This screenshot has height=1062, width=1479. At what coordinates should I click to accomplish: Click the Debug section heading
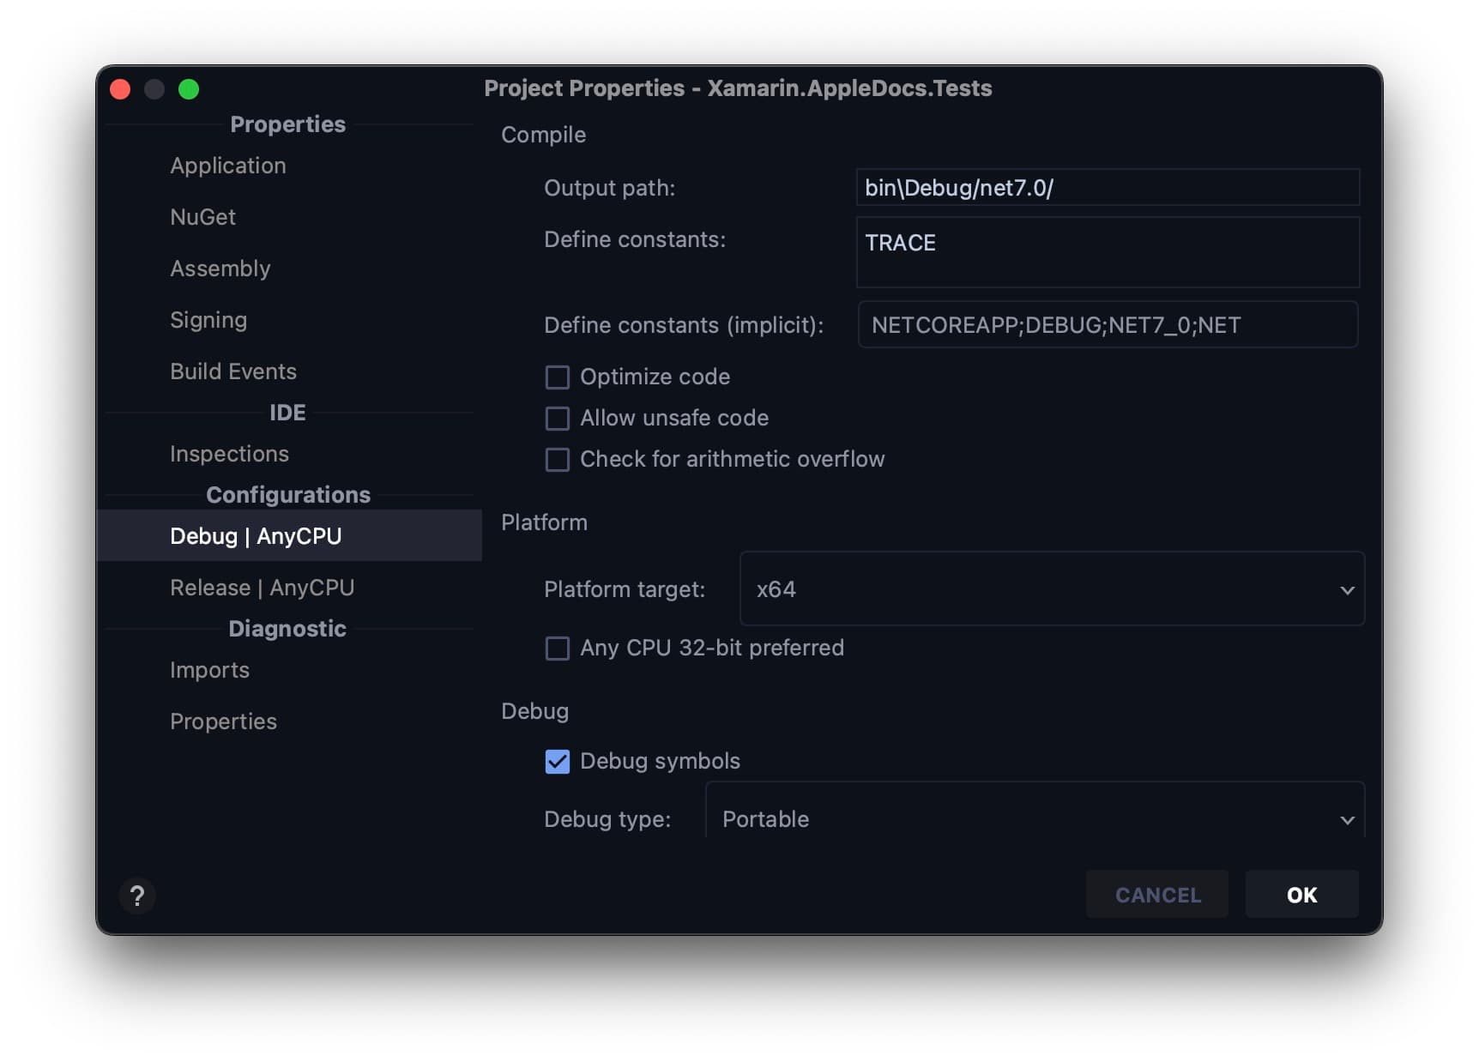[x=535, y=711]
